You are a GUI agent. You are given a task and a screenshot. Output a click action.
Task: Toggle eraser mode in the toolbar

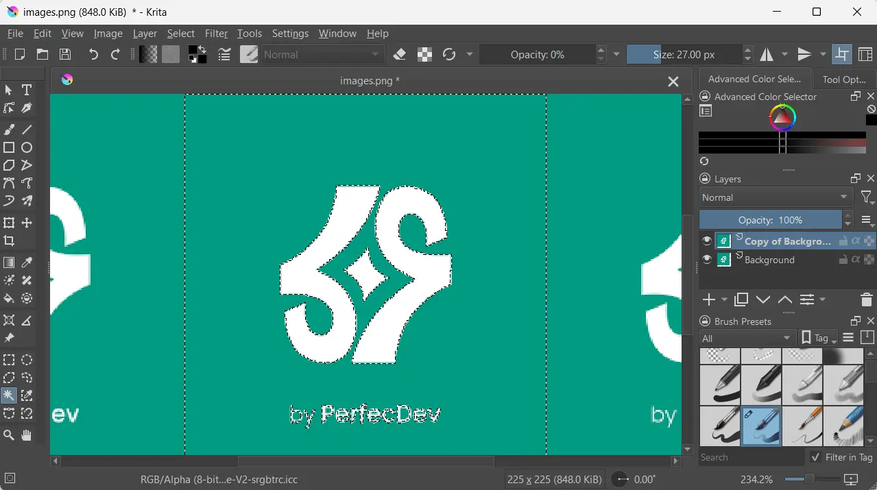[x=400, y=55]
